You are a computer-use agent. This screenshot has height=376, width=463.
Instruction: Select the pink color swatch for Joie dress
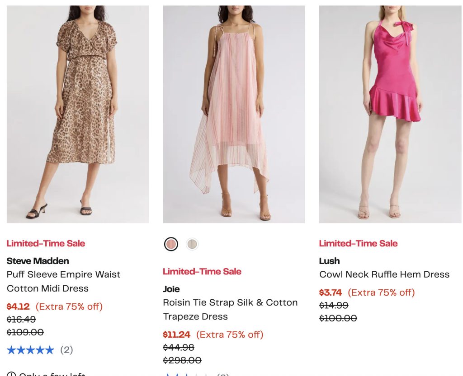tap(171, 244)
